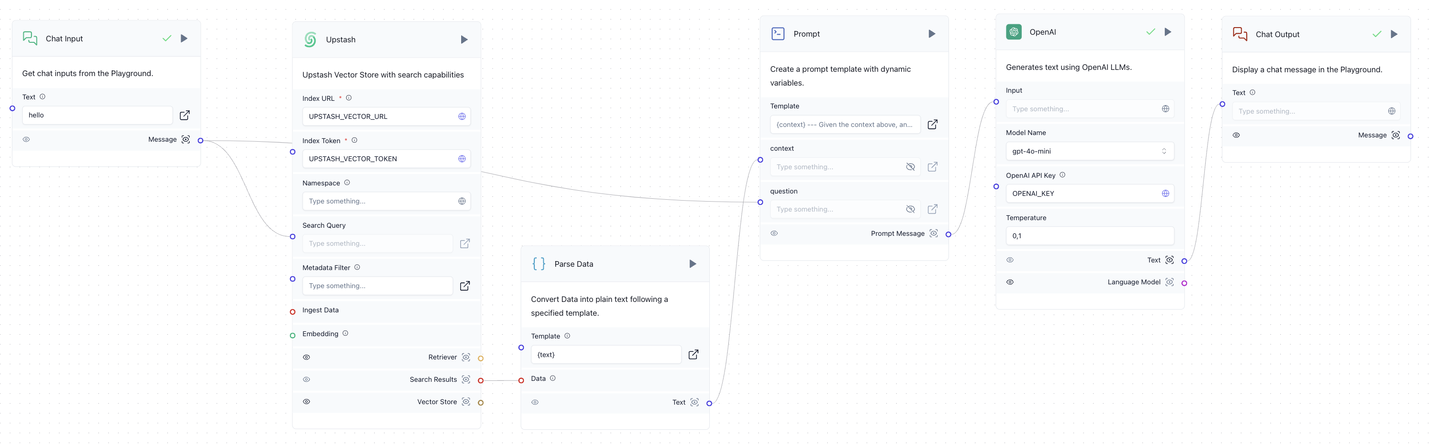Click the inspect icon next to Search Results

(x=466, y=379)
